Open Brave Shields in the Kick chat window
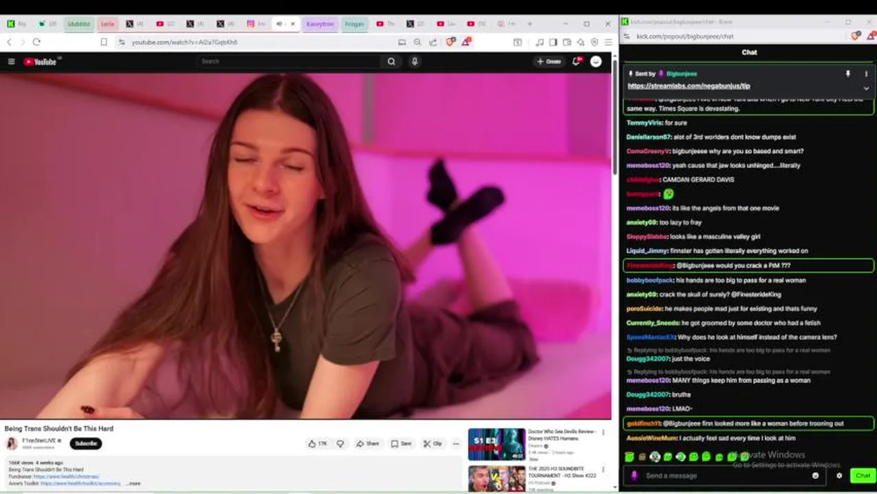The image size is (877, 494). (855, 36)
